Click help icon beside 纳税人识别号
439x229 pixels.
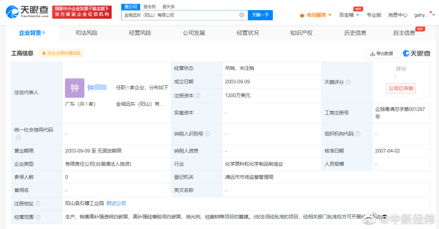click(207, 134)
